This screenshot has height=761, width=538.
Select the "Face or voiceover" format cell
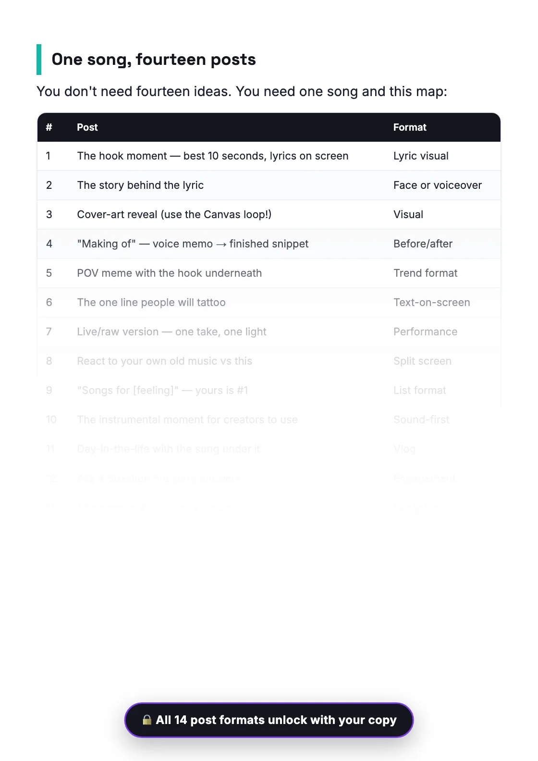[x=438, y=185]
